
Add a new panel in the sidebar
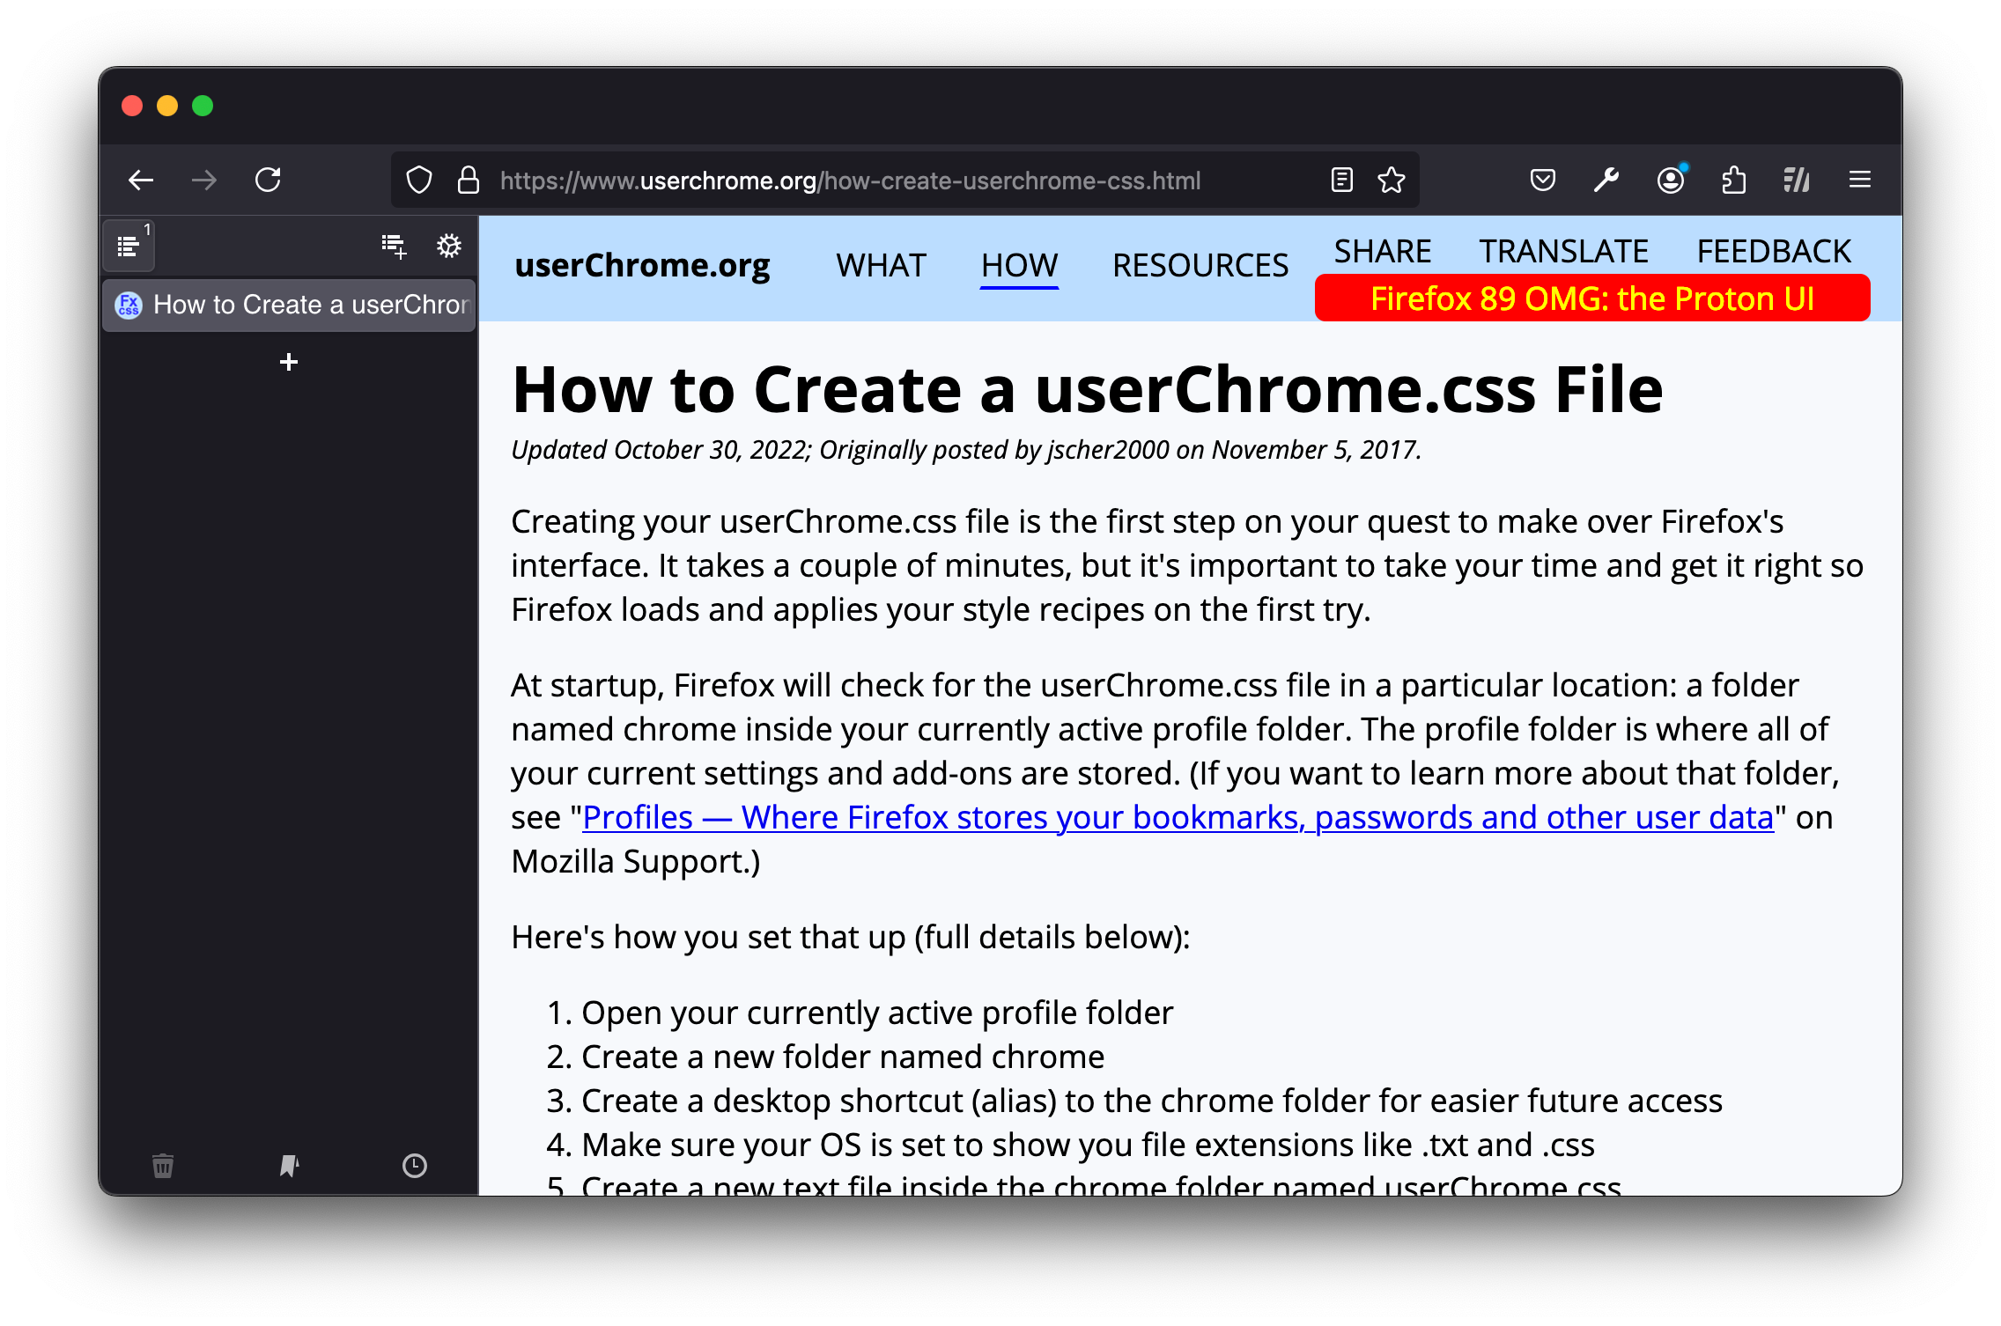pos(394,246)
